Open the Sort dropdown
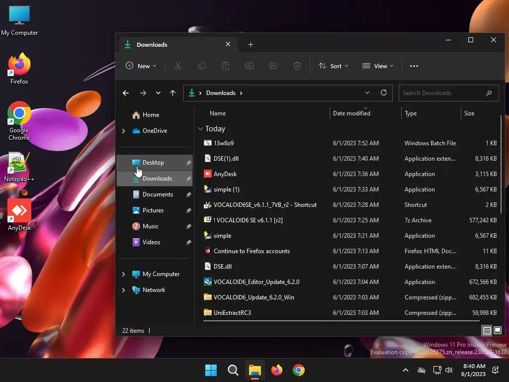The image size is (509, 382). point(334,66)
